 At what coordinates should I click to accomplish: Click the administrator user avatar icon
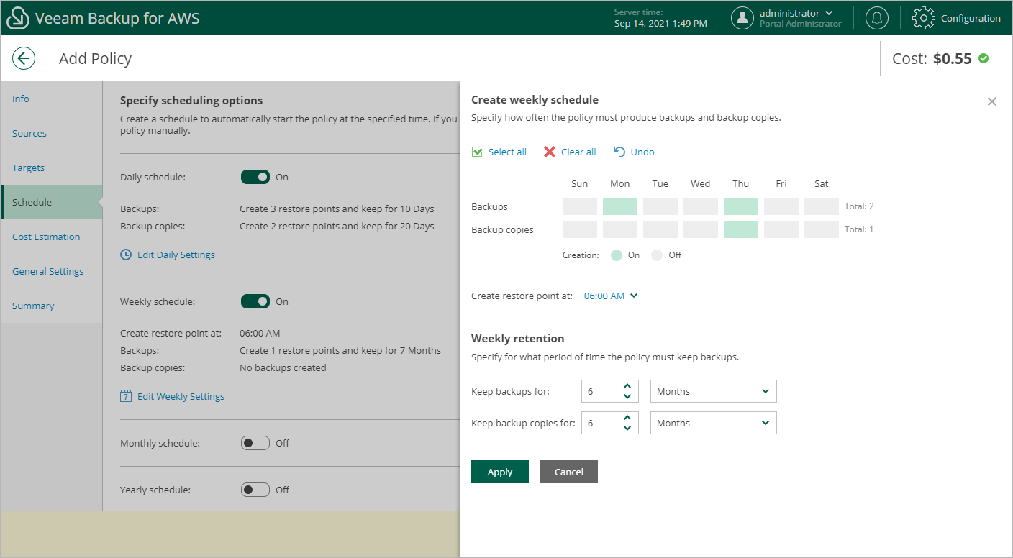[742, 18]
